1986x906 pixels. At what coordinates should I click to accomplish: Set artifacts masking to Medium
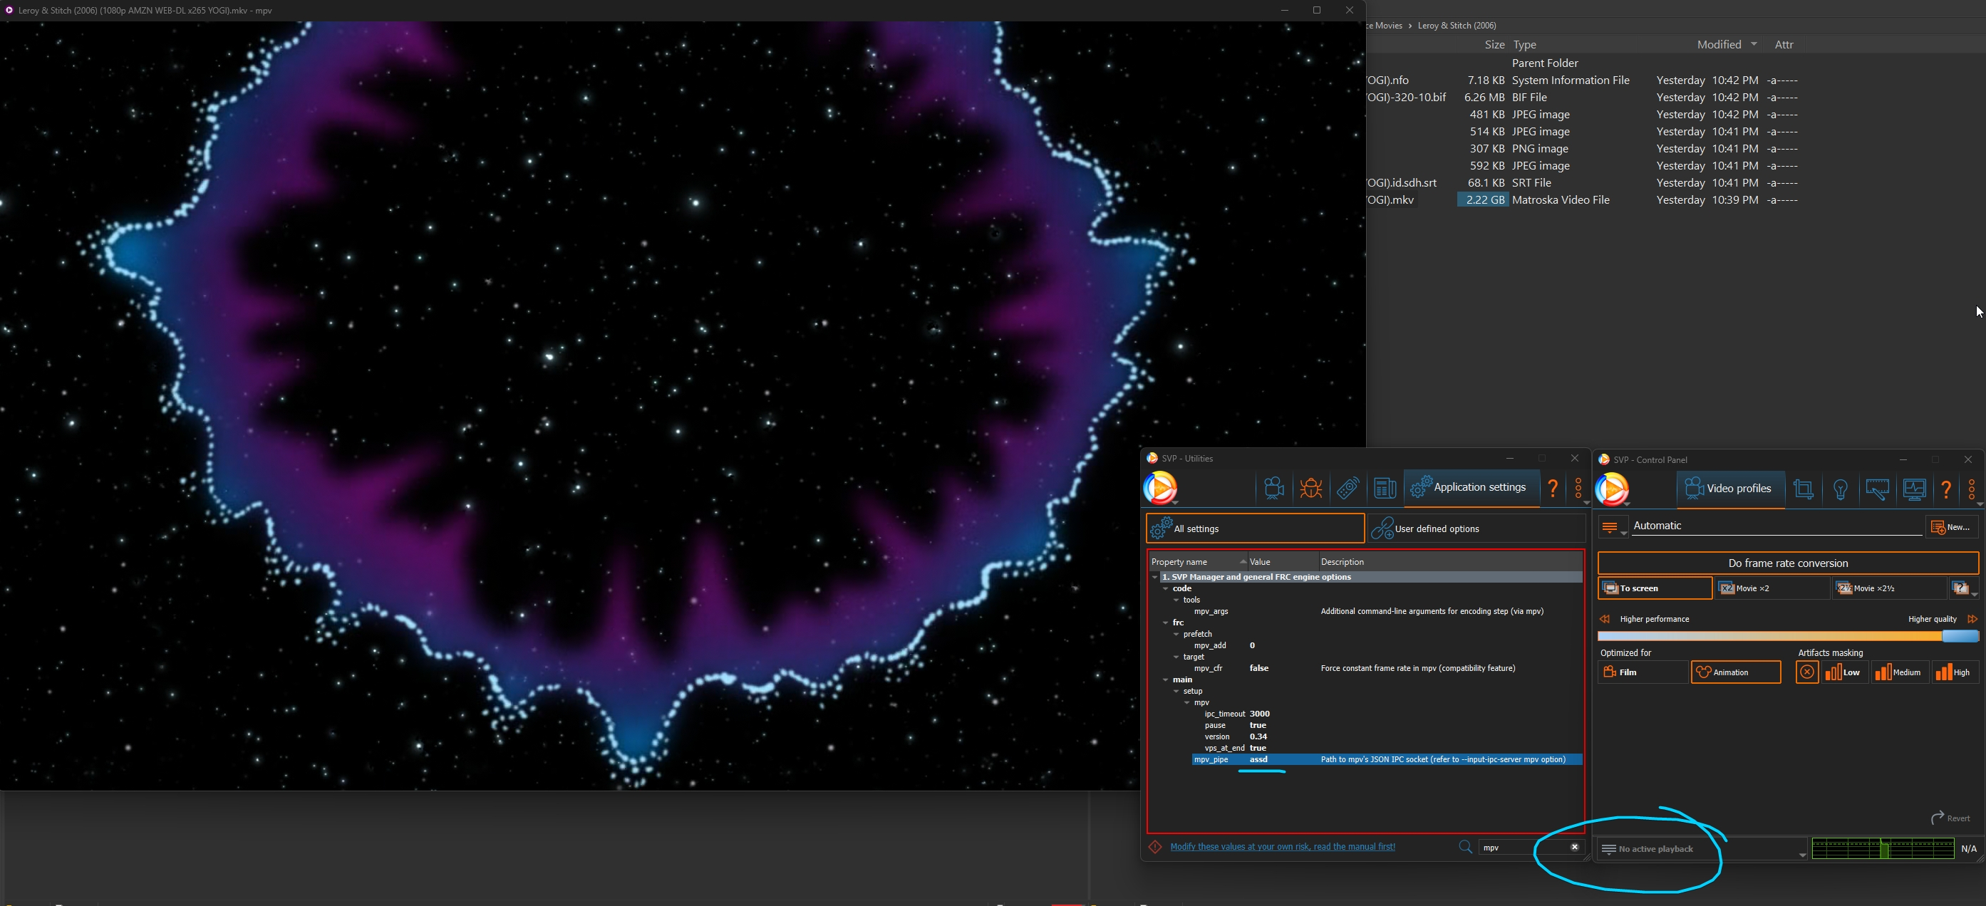[x=1899, y=672]
